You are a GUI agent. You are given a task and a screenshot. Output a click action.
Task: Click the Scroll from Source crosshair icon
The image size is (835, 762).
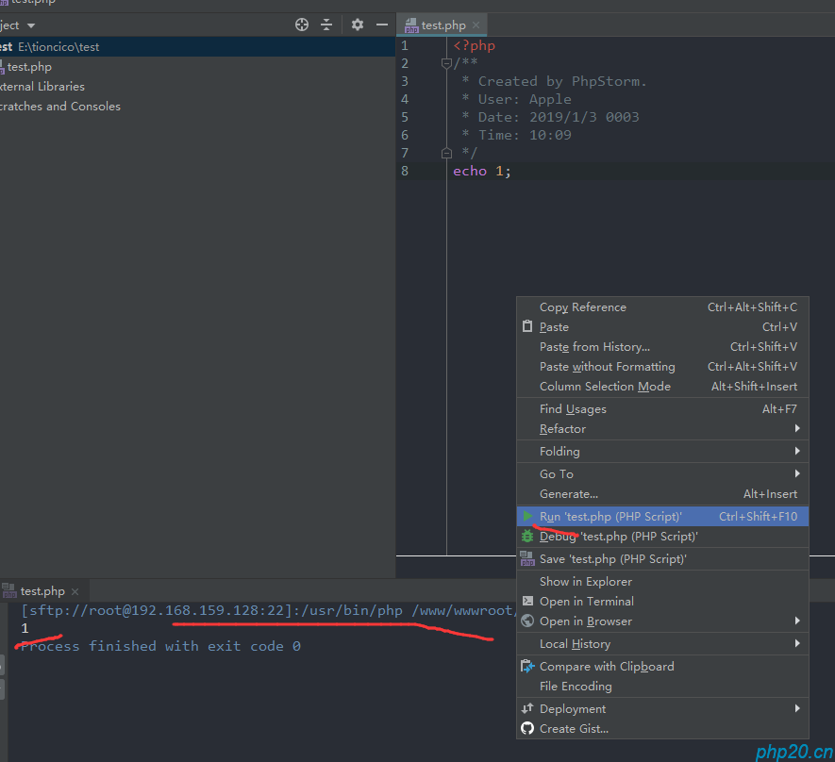coord(302,25)
